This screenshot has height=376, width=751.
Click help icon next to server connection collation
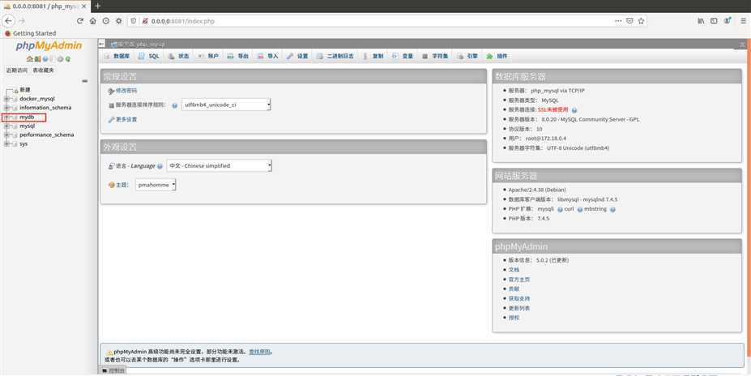pos(174,105)
